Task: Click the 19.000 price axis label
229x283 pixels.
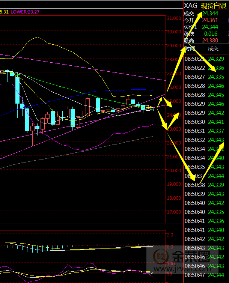Action: pyautogui.click(x=174, y=184)
